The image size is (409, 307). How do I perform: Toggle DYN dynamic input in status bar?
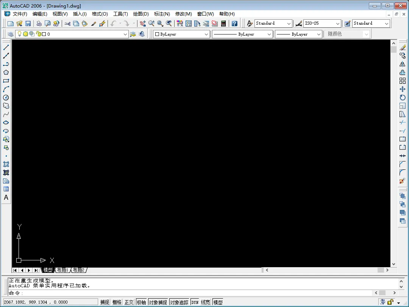click(x=195, y=302)
